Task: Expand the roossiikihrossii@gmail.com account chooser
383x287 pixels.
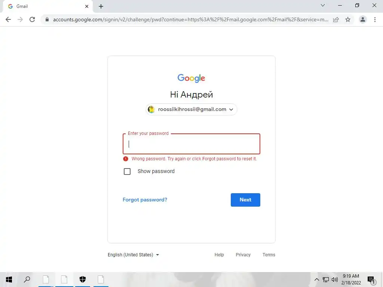Action: tap(191, 109)
